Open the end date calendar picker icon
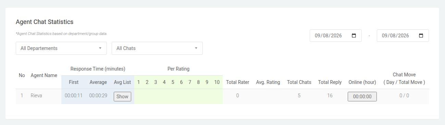 (421, 36)
